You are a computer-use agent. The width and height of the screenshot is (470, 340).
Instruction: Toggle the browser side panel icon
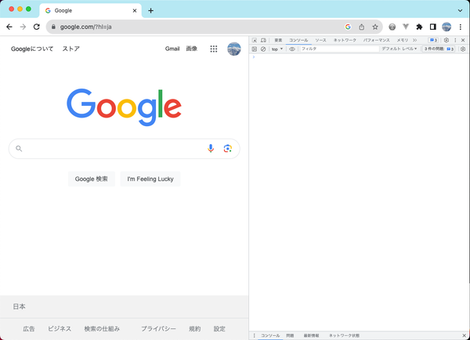pyautogui.click(x=432, y=27)
